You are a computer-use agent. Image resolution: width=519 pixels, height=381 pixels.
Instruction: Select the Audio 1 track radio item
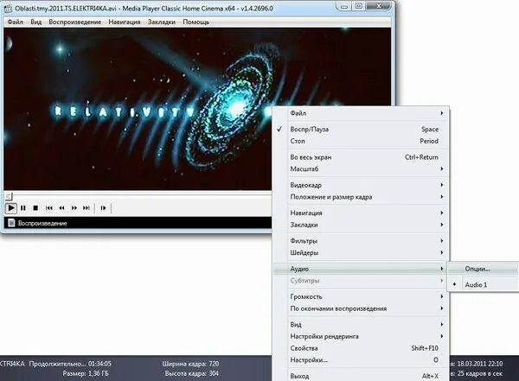click(x=483, y=285)
